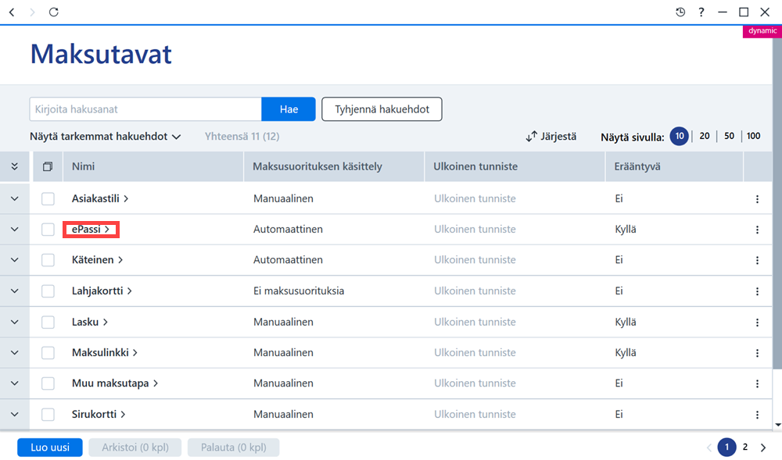Click the select-all icon in table header
Viewport: 782px width, 460px height.
[48, 167]
